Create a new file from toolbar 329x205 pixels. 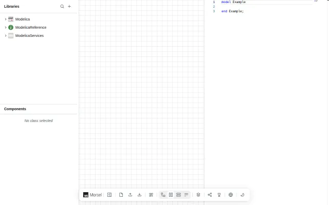(x=121, y=195)
